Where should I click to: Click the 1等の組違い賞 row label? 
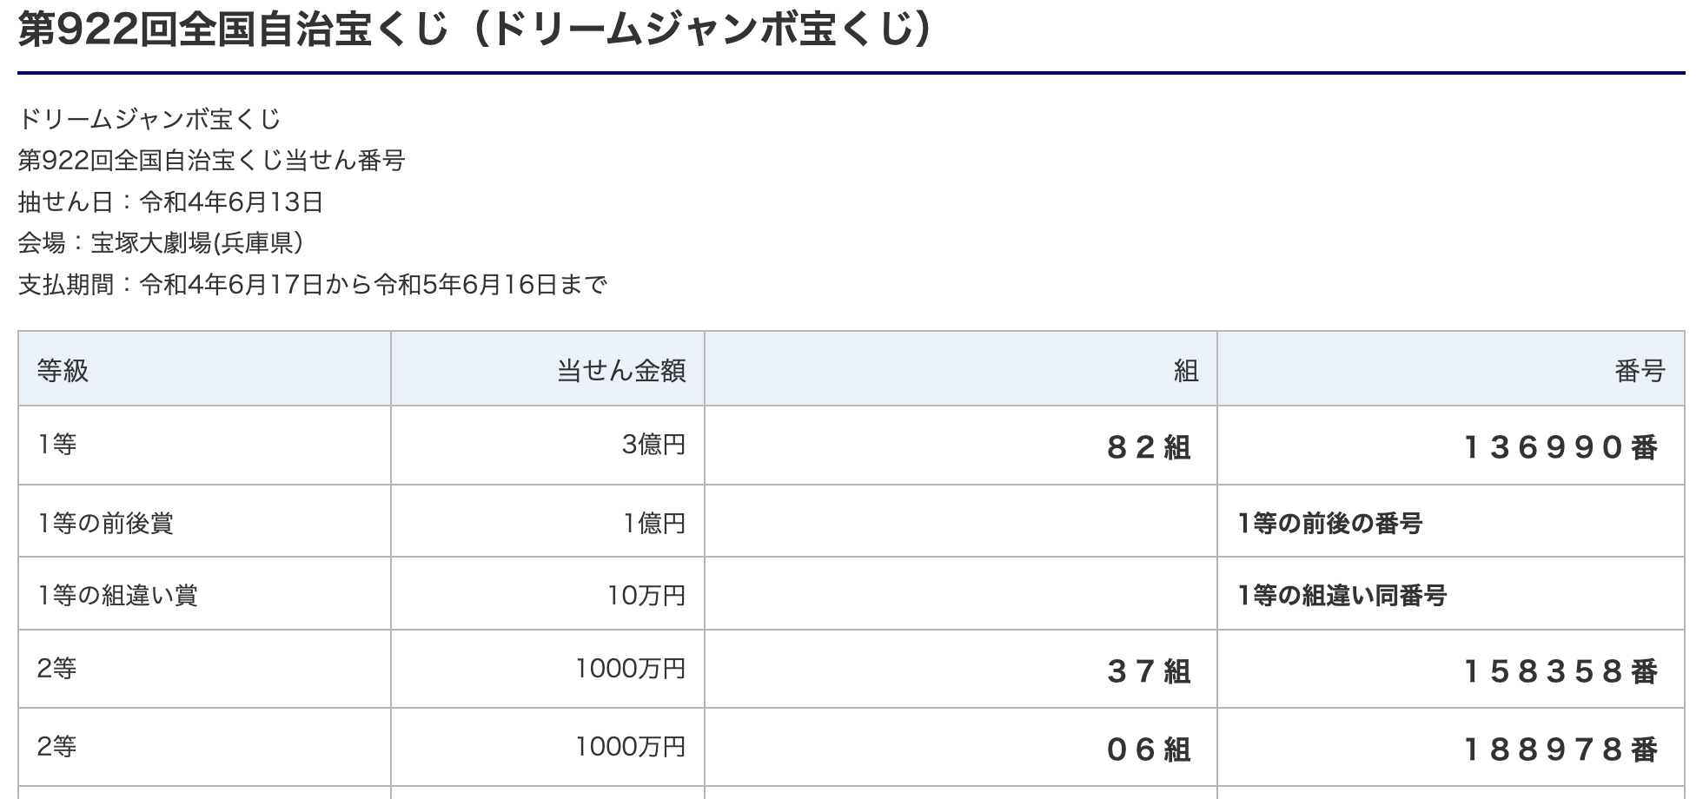pyautogui.click(x=117, y=595)
